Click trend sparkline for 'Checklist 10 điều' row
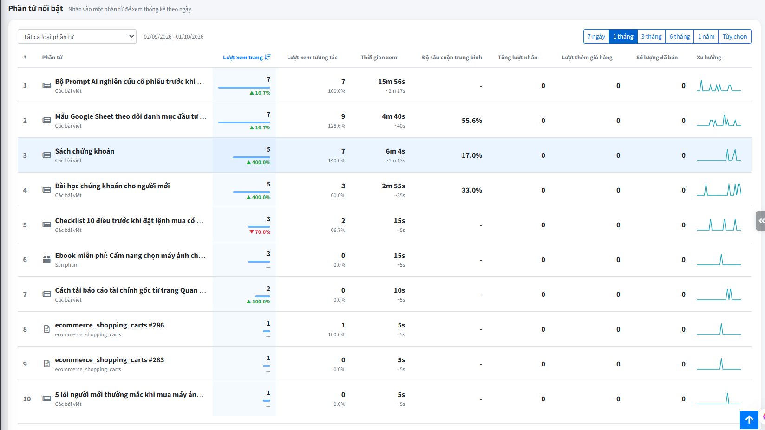 (719, 225)
